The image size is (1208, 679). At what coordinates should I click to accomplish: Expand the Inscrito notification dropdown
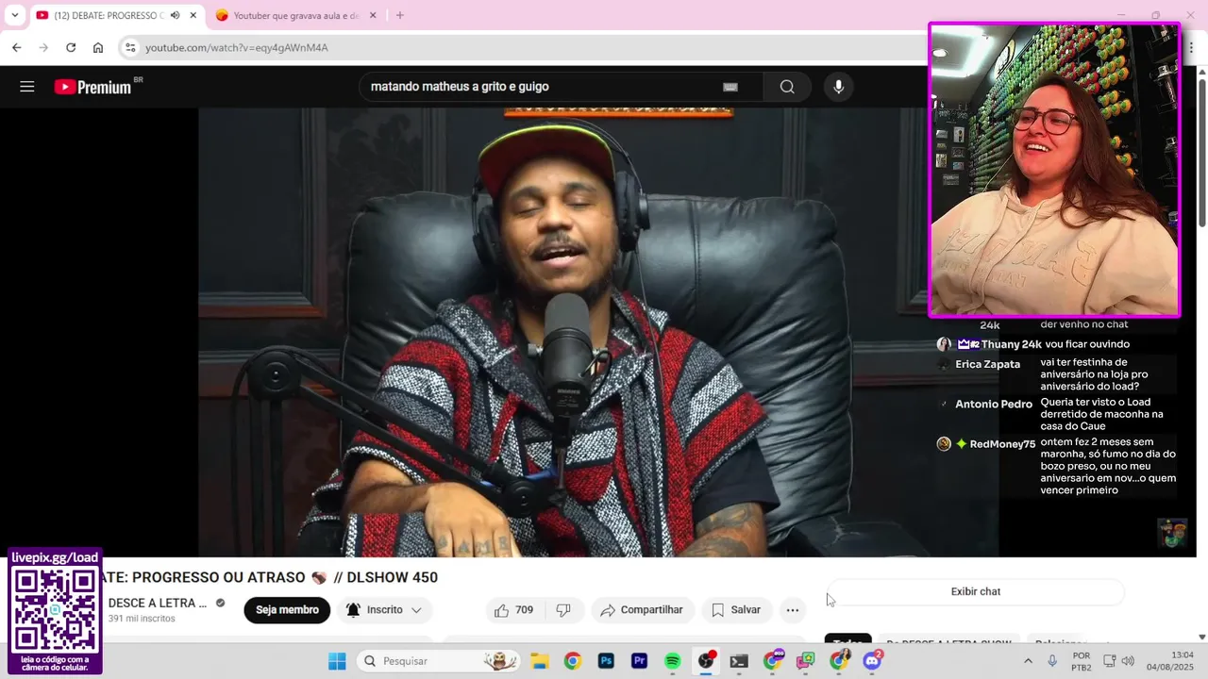click(385, 610)
